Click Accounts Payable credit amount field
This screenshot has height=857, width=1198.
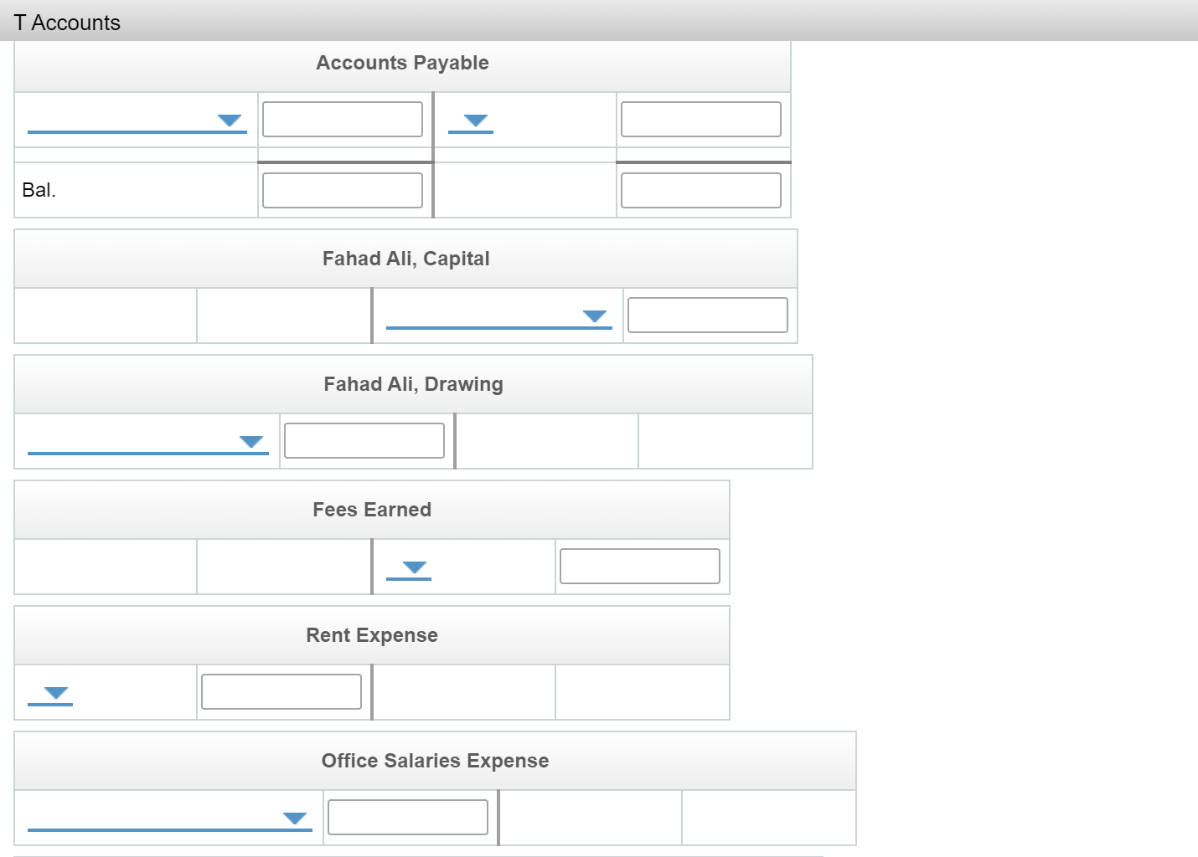tap(701, 119)
